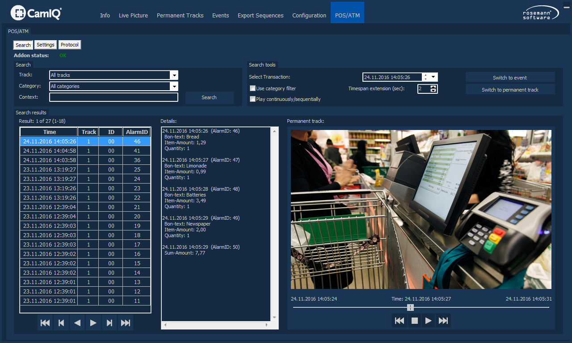Enable the Use category filter checkbox
The height and width of the screenshot is (343, 572).
tap(253, 88)
